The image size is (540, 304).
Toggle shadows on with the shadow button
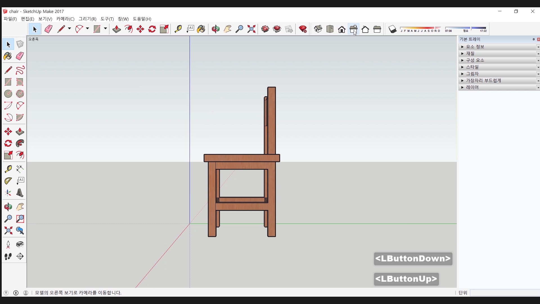click(x=393, y=29)
